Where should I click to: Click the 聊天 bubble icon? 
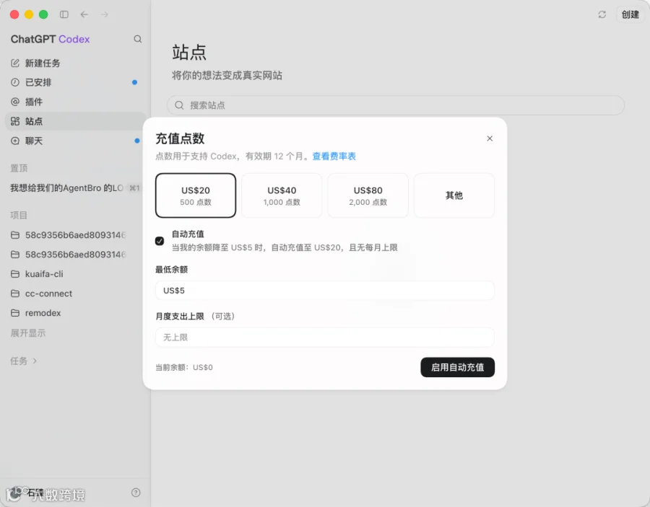pyautogui.click(x=15, y=141)
